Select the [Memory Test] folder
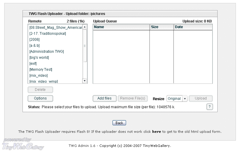238x152 pixels. coord(41,70)
